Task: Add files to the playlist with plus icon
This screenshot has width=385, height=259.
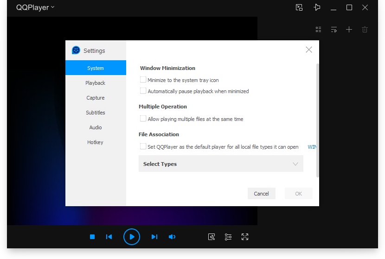Action: click(349, 30)
